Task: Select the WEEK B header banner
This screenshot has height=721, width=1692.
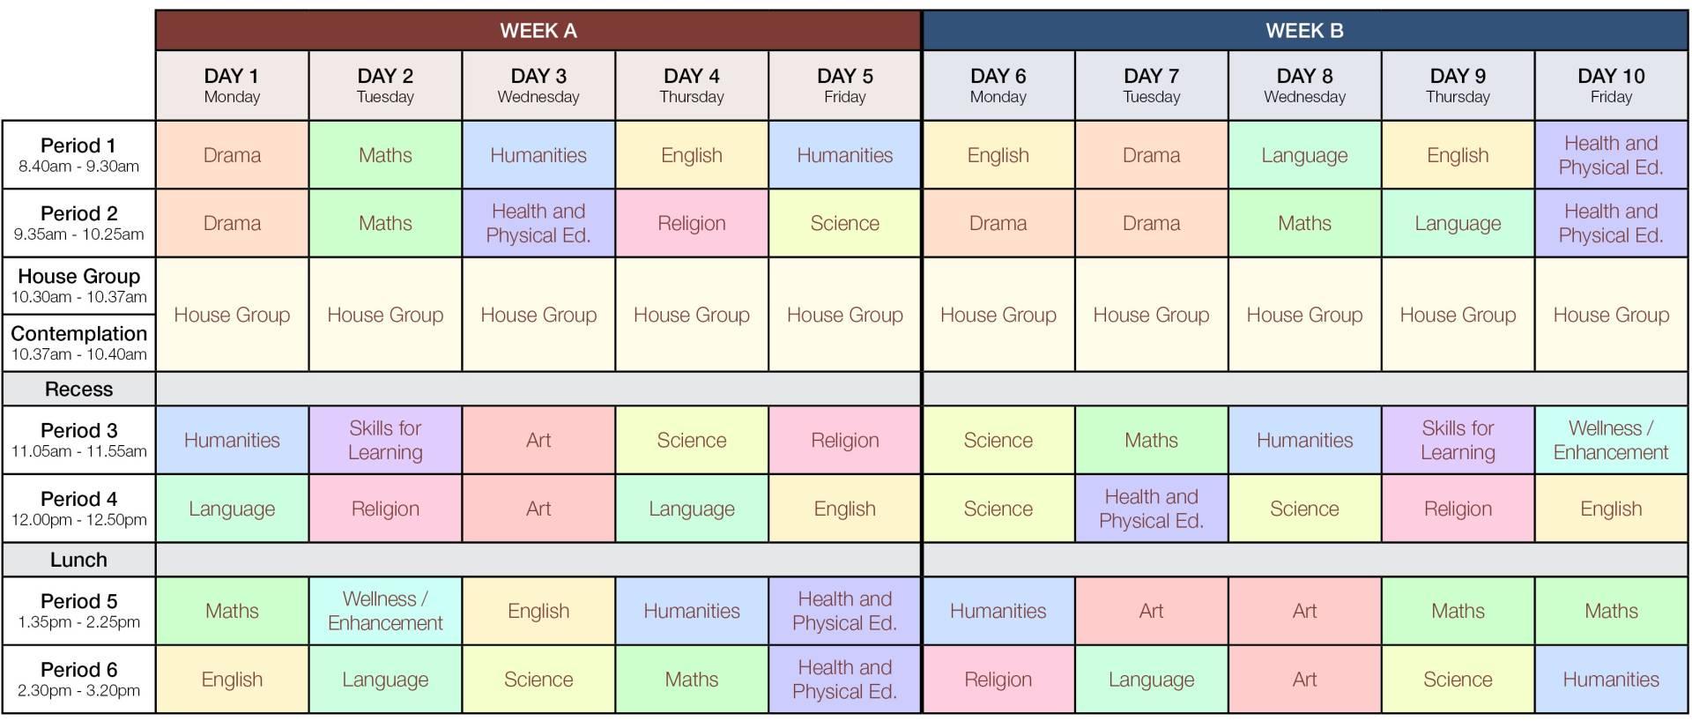Action: (x=1304, y=31)
